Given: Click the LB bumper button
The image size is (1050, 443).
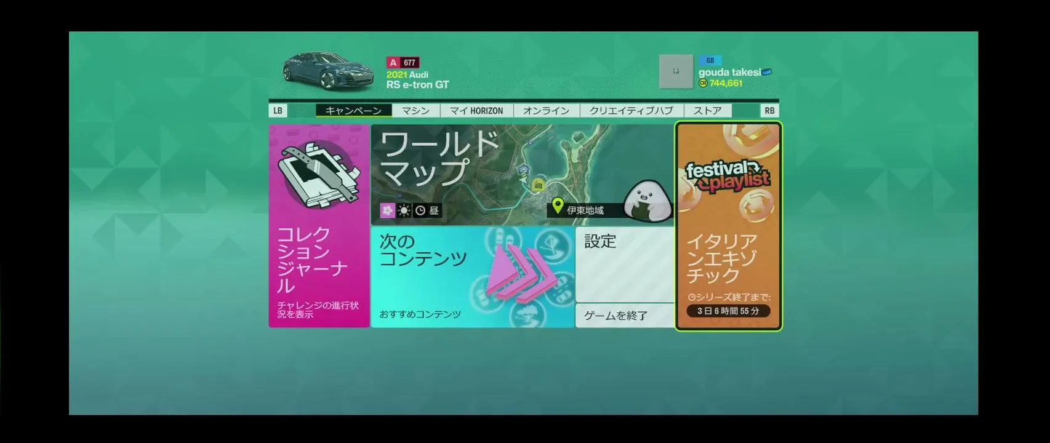Looking at the screenshot, I should click(x=278, y=111).
